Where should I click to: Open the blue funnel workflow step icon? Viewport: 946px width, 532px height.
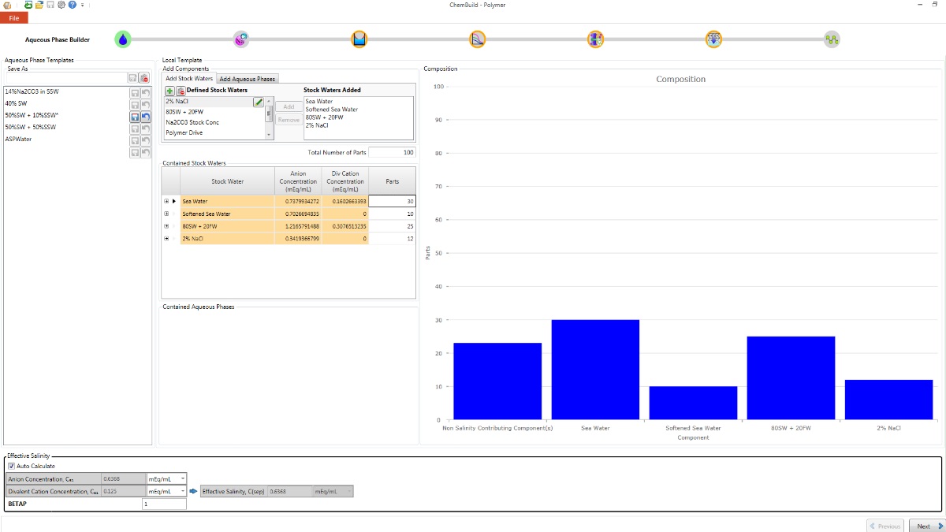(714, 39)
